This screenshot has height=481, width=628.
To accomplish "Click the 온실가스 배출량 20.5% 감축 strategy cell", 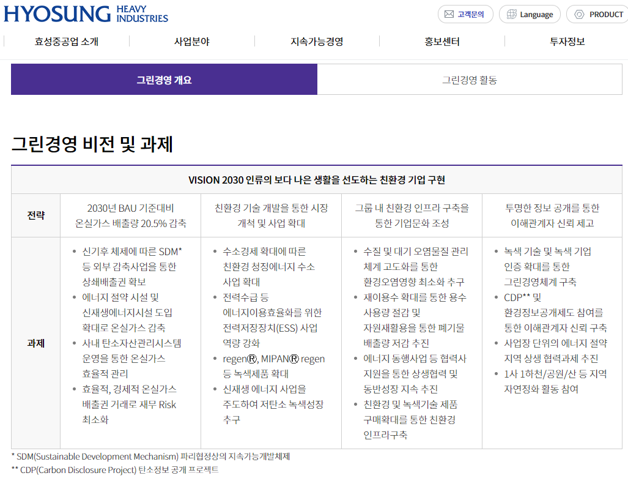I will (131, 215).
